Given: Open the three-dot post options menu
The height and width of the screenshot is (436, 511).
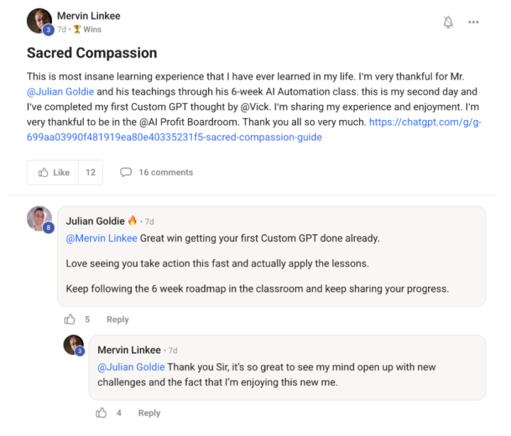Looking at the screenshot, I should 473,22.
